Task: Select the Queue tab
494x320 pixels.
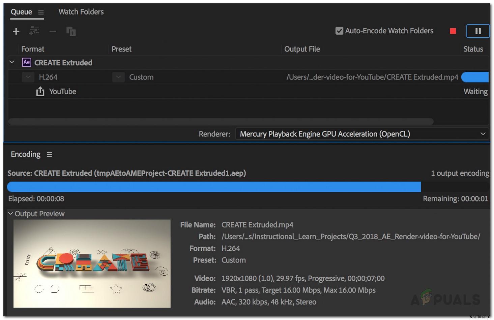Action: coord(21,12)
